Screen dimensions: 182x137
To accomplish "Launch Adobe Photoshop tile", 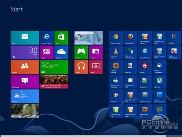I will coord(159,96).
